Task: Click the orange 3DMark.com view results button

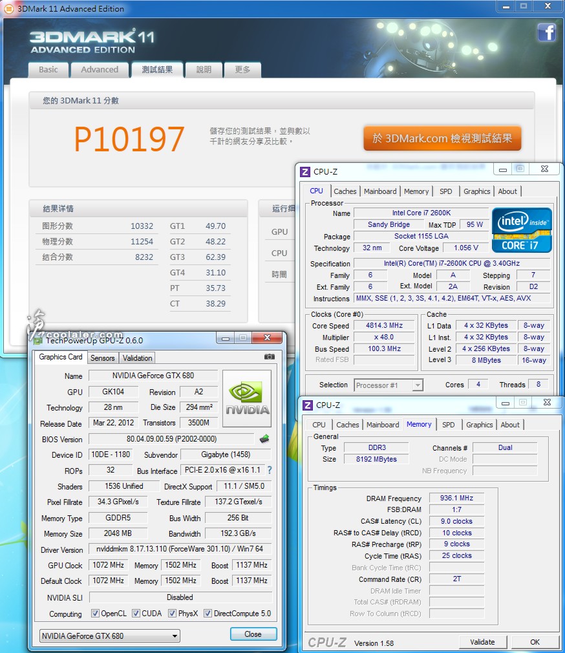Action: pyautogui.click(x=442, y=138)
